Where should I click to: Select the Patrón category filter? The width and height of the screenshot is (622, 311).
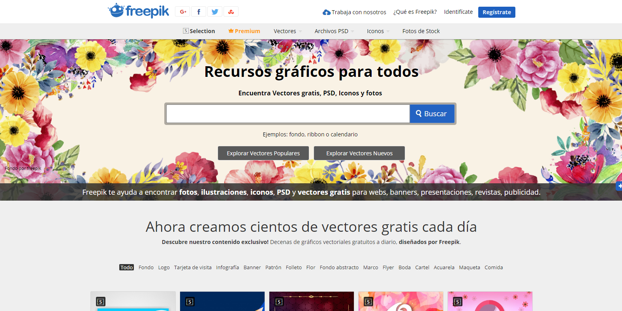tap(273, 267)
